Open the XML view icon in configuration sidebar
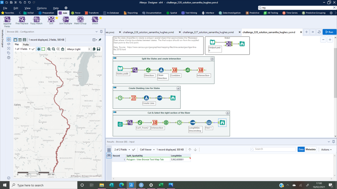Viewport: 337px width, 189px height. coord(8,44)
